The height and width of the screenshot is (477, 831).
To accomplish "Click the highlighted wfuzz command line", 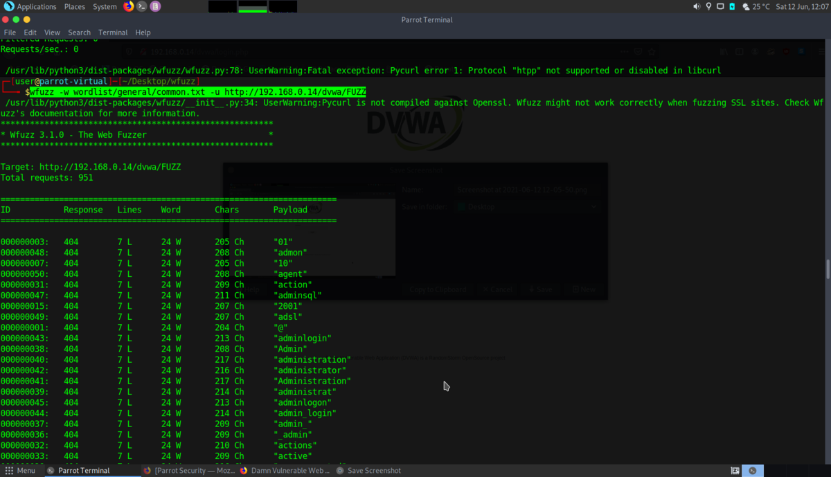I will pos(197,91).
